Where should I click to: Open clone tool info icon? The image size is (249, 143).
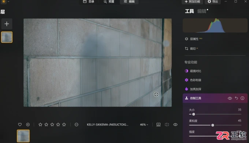point(242,98)
